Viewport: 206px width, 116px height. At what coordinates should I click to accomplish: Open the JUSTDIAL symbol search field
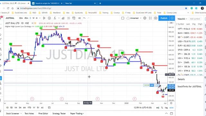pyautogui.click(x=10, y=18)
